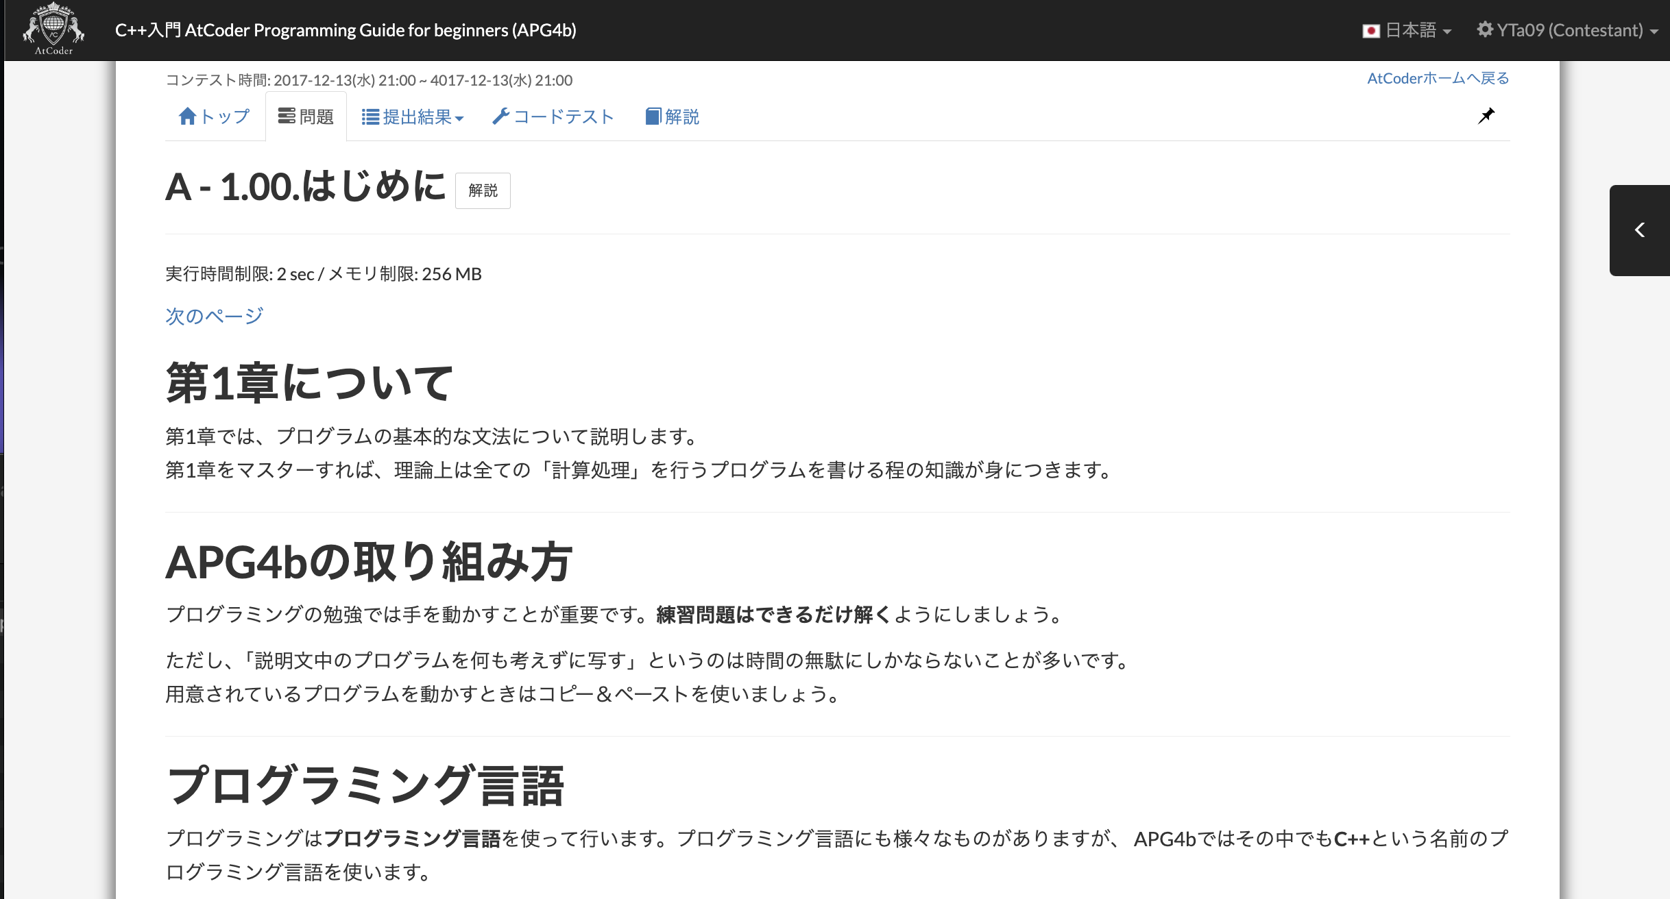Screen dimensions: 1670x899
Task: Click the title A - 1.00.はじめに
Action: [306, 186]
